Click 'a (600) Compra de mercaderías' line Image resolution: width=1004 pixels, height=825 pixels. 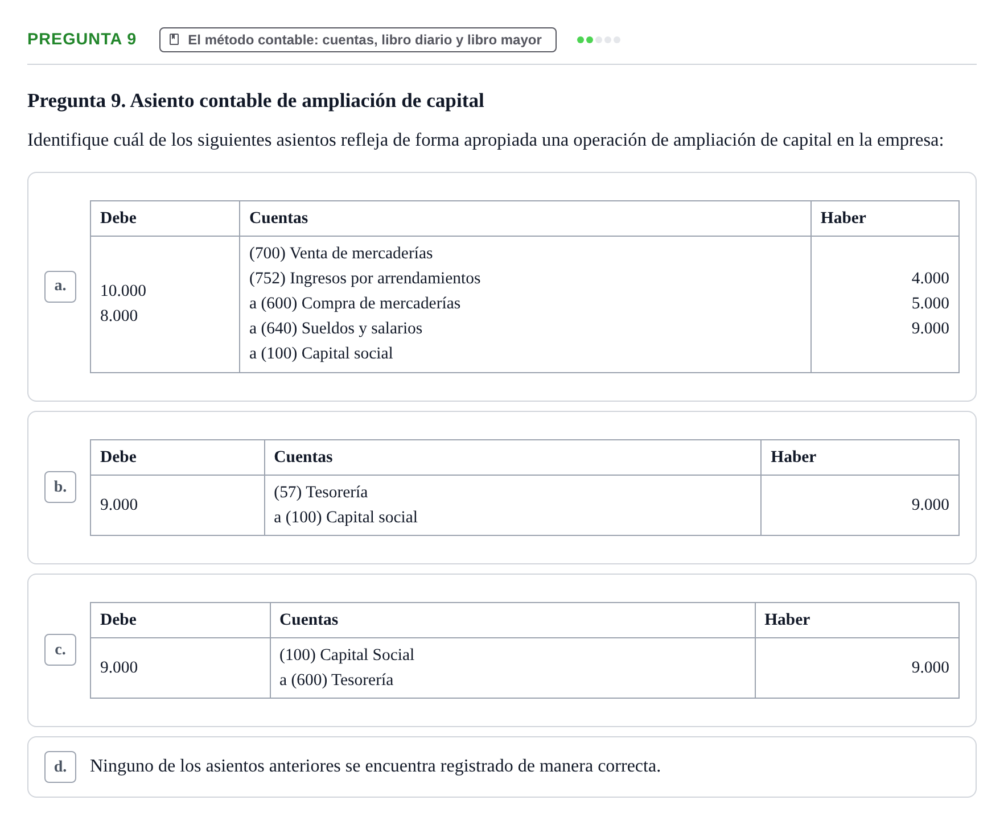pyautogui.click(x=355, y=303)
